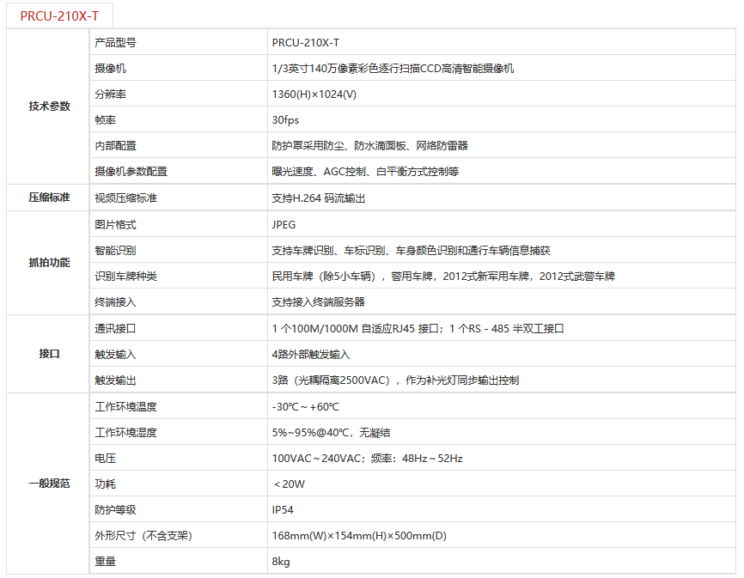Select the 168mm(W)×154mm(H)×500mm(D) dimensions value

tap(359, 536)
